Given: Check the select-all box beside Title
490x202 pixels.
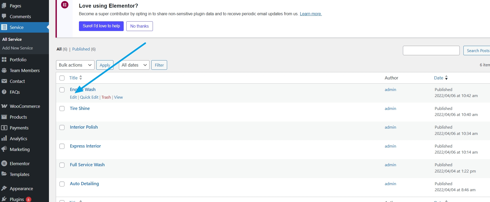Looking at the screenshot, I should tap(62, 78).
